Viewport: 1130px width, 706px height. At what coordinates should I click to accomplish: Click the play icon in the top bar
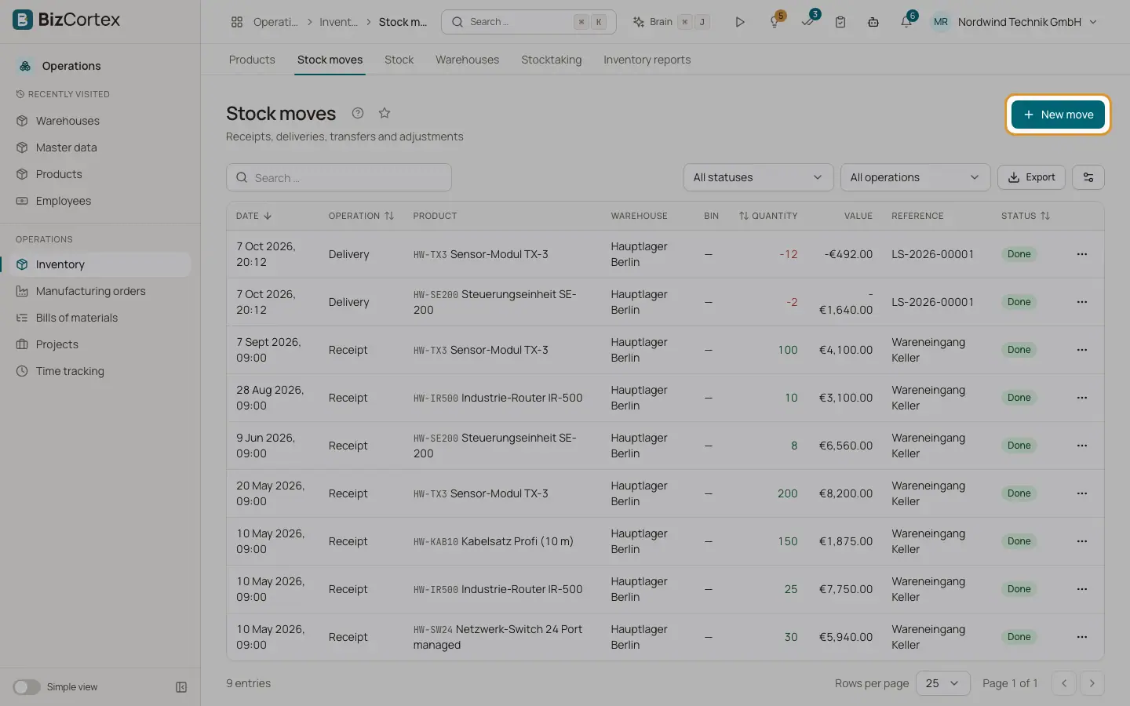coord(739,22)
